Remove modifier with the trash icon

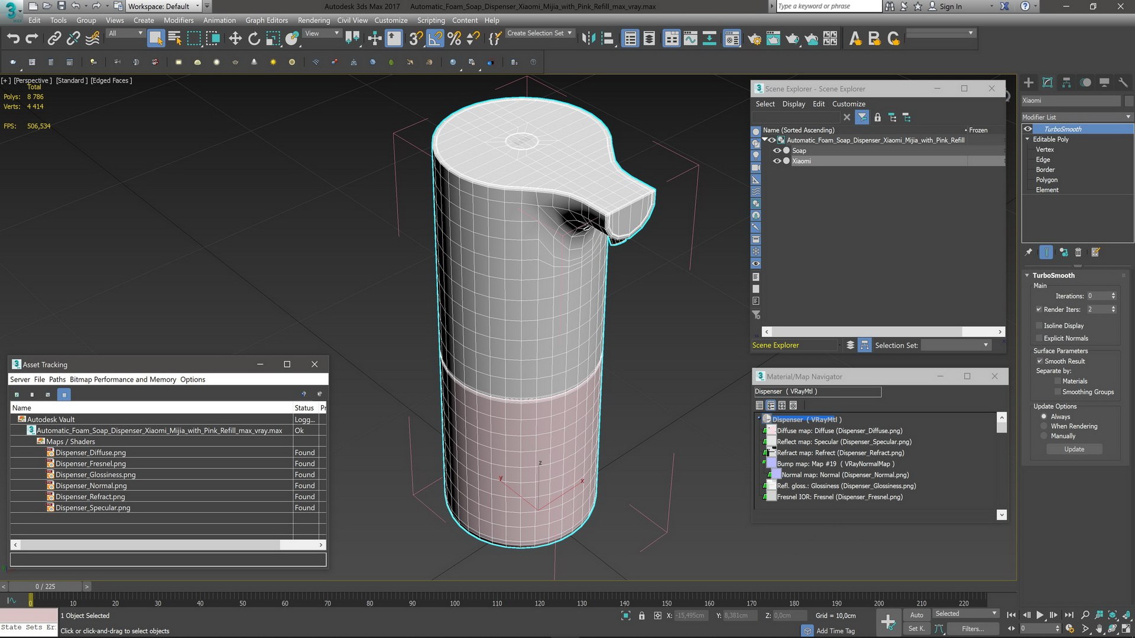pyautogui.click(x=1078, y=252)
